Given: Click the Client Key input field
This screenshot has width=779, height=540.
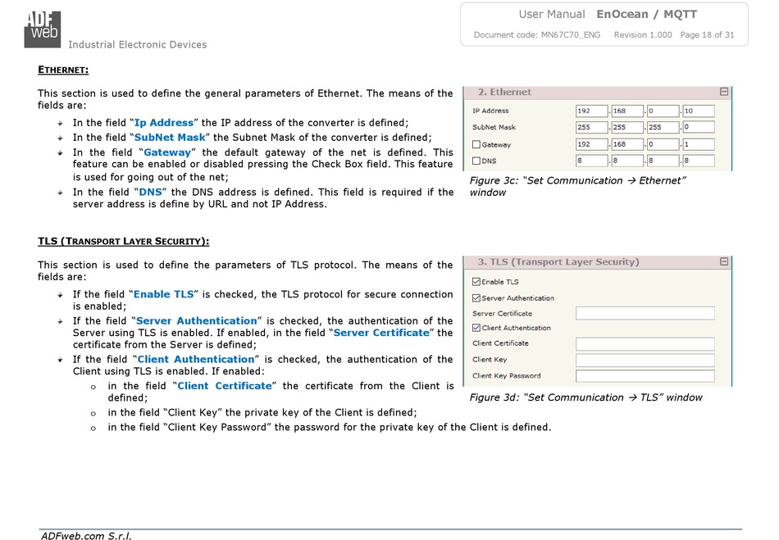Looking at the screenshot, I should 645,360.
